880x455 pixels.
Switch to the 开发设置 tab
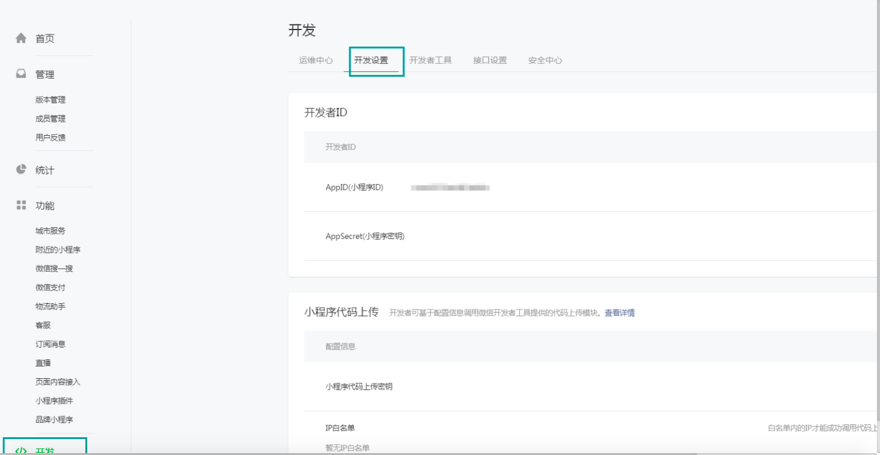[371, 60]
